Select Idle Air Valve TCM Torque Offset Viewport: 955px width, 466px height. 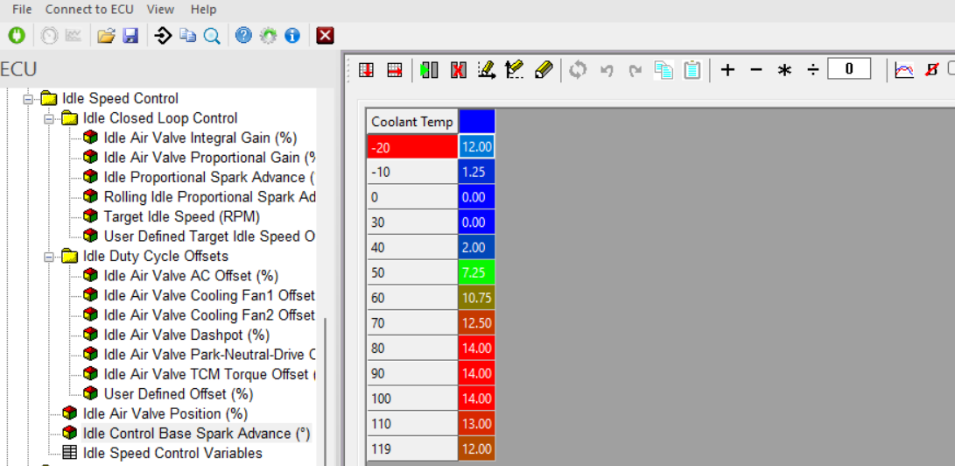tap(210, 374)
